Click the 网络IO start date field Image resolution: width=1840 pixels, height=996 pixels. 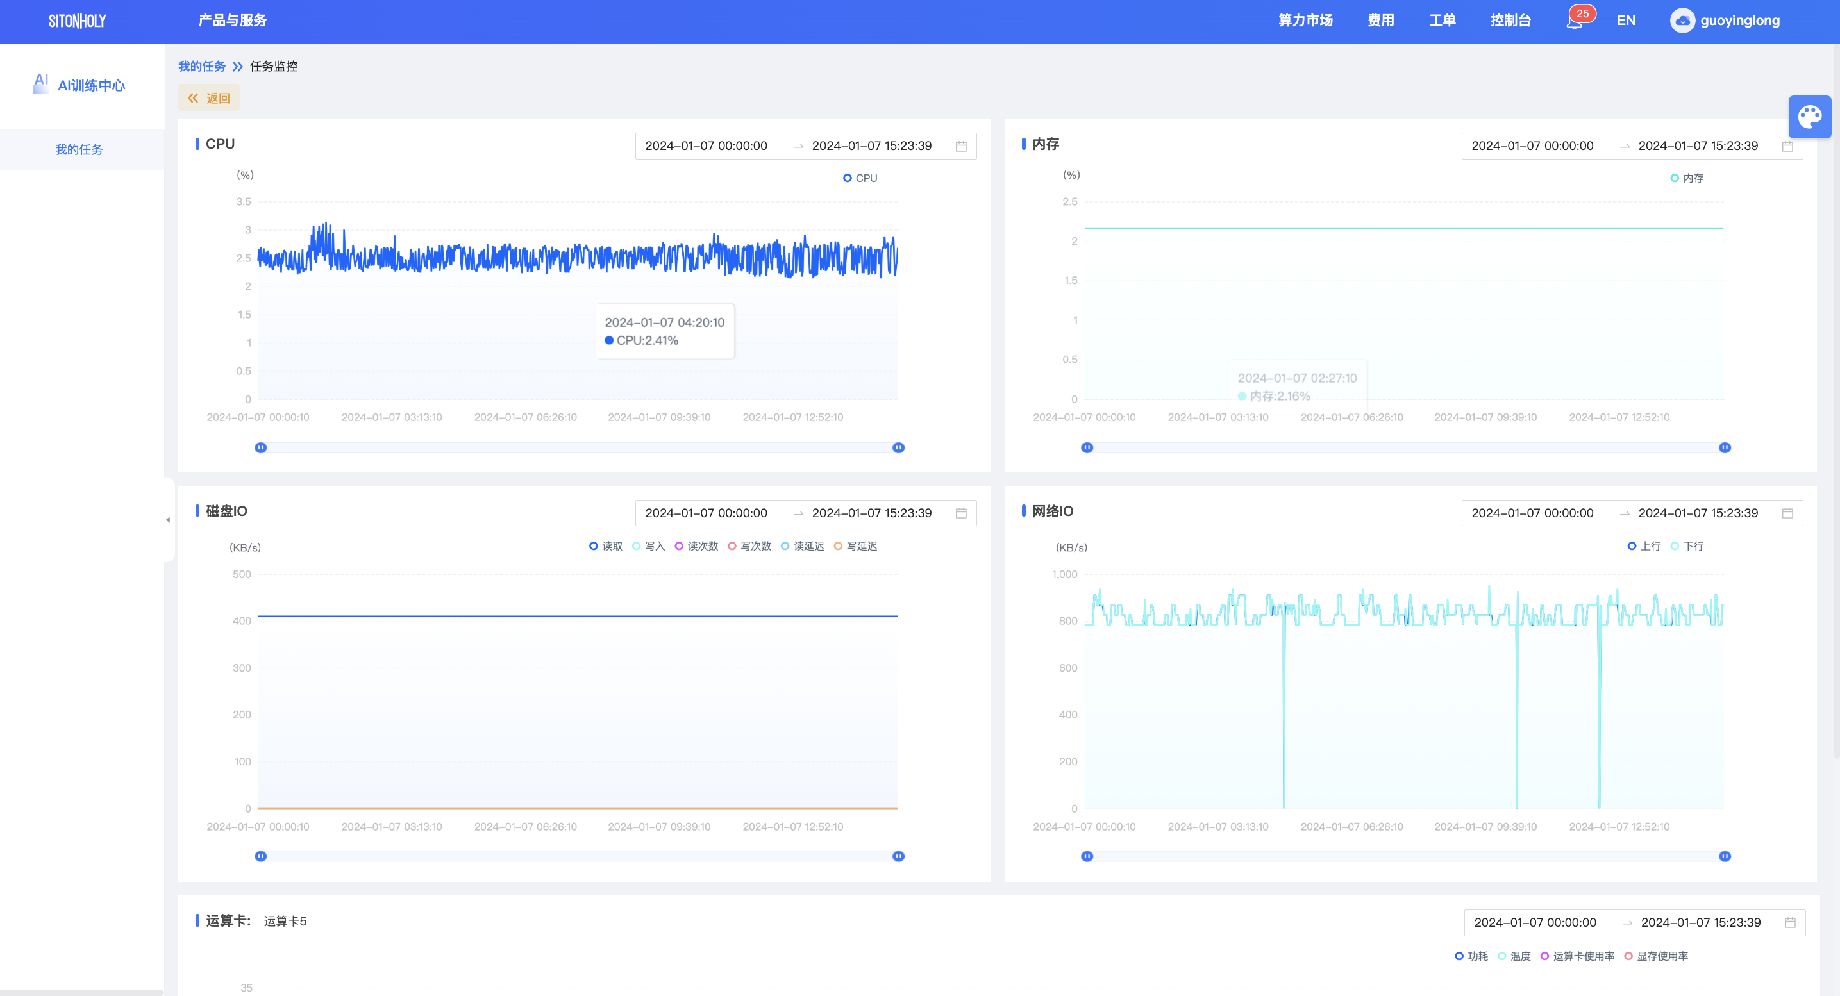point(1532,513)
